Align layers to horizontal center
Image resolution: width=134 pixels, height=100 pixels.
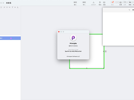pyautogui.click(x=7, y=7)
